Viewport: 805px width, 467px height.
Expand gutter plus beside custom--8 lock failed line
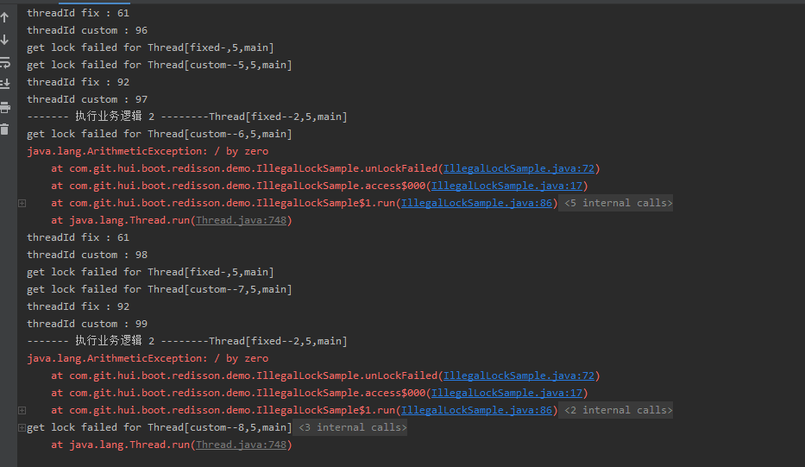[22, 427]
